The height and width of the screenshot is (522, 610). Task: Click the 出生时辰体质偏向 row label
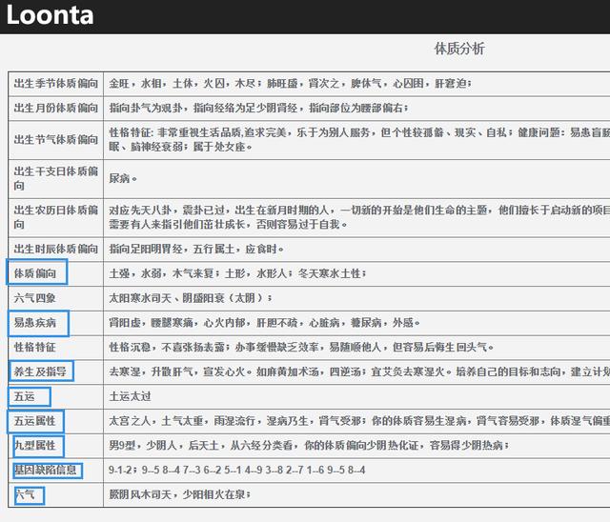click(55, 249)
